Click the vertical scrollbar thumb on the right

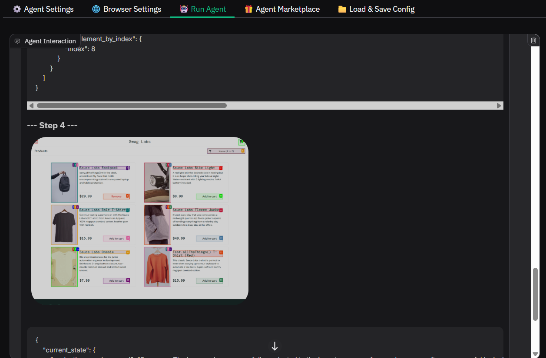pyautogui.click(x=536, y=294)
